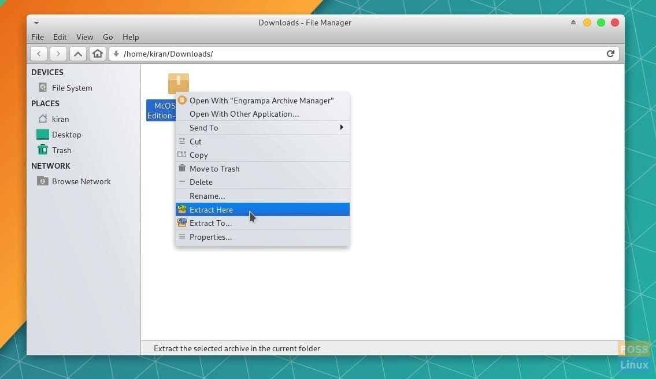Go to the home folder icon
The width and height of the screenshot is (656, 379).
[x=98, y=54]
